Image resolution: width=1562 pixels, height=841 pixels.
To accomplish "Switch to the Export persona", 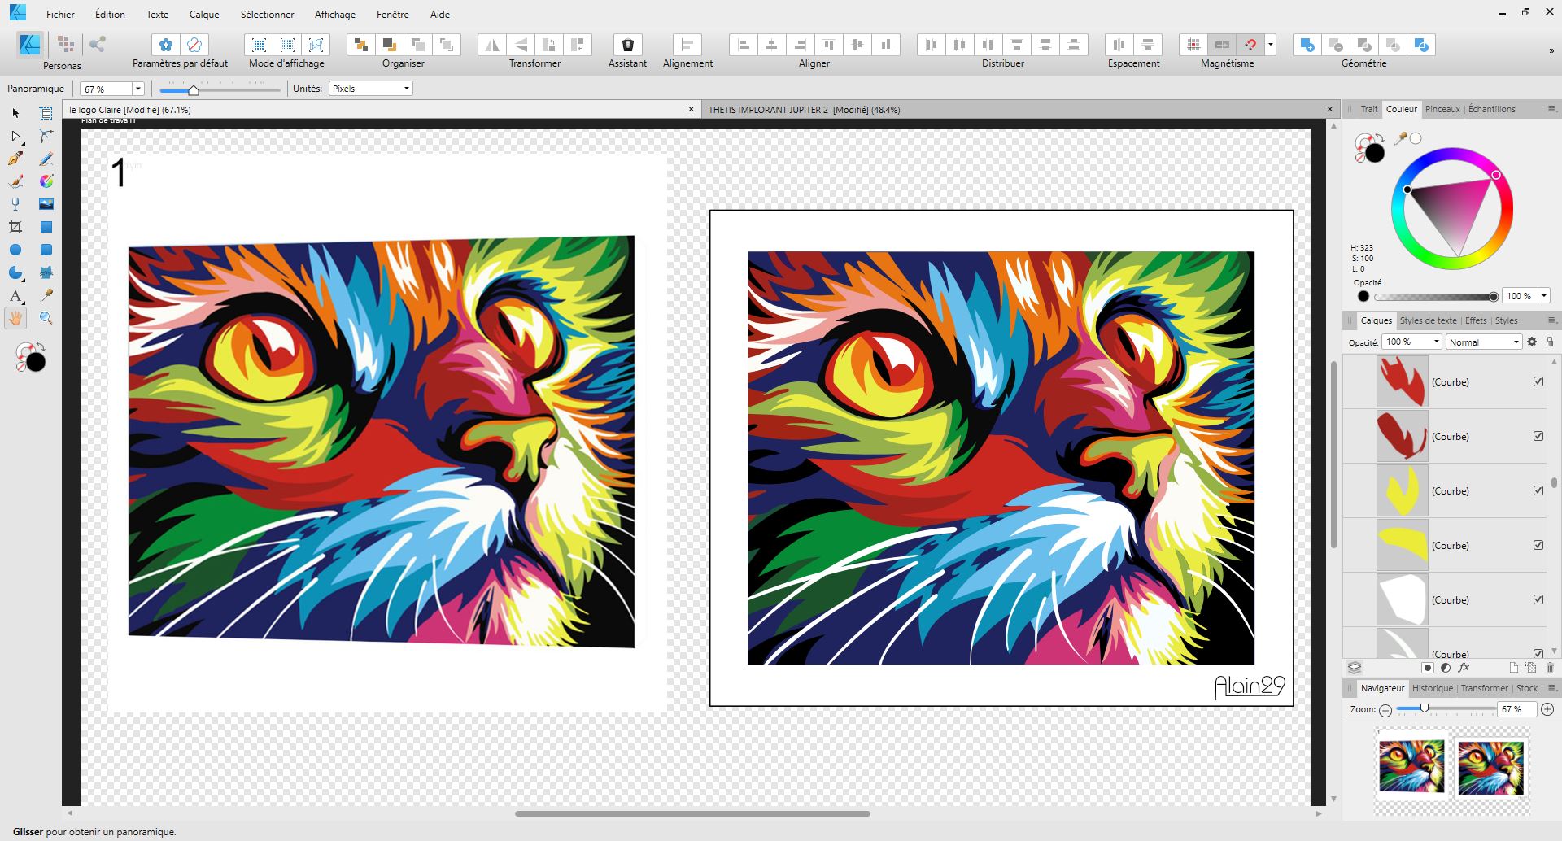I will tap(98, 45).
